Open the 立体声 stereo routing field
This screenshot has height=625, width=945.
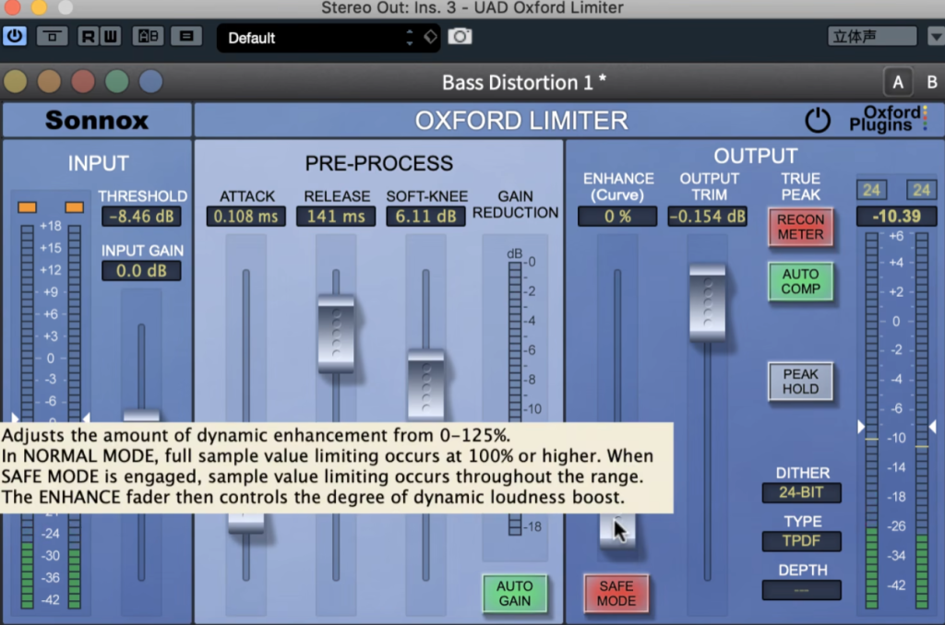[872, 37]
